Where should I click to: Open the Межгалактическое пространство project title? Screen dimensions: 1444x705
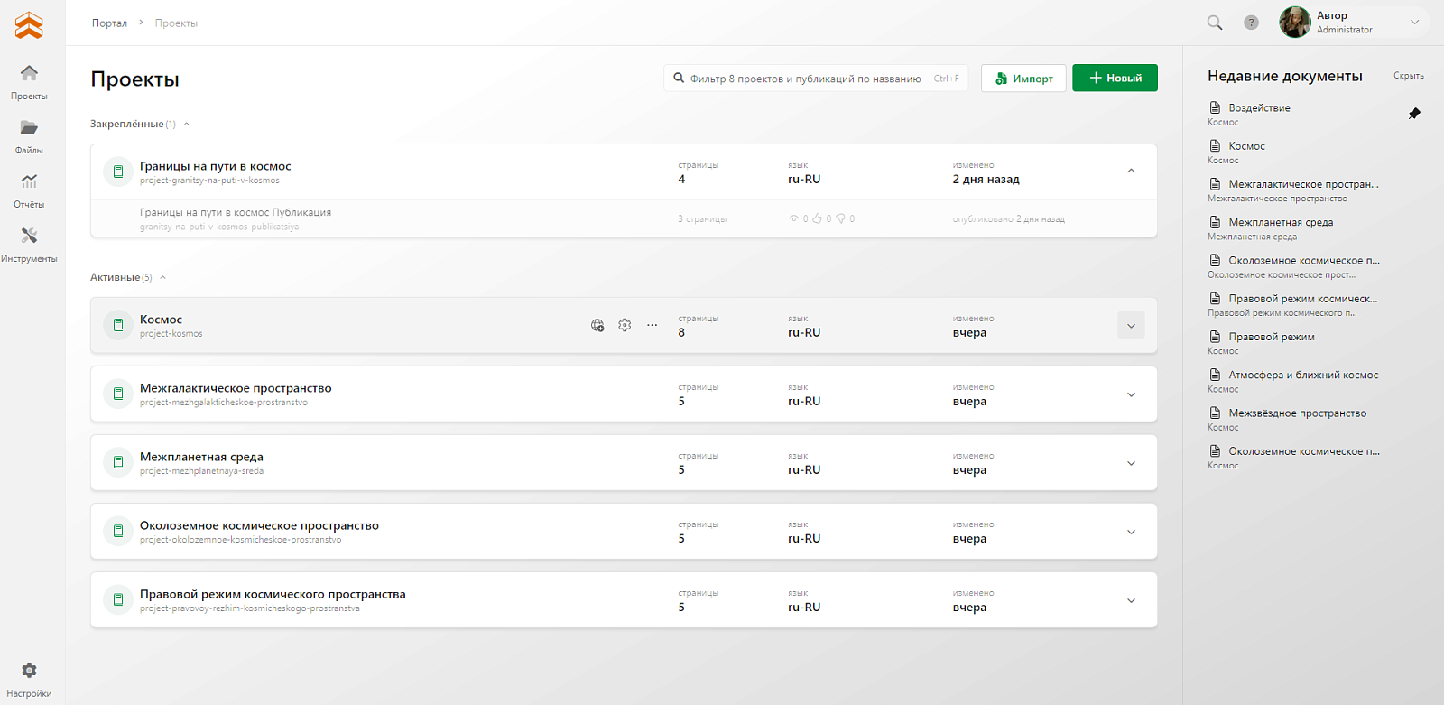pos(236,387)
